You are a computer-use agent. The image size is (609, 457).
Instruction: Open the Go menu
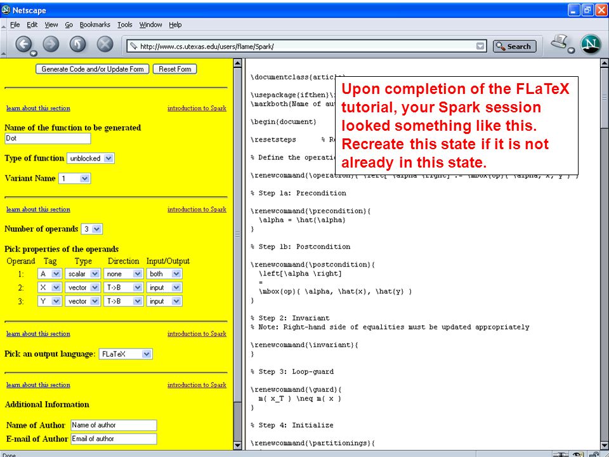69,25
